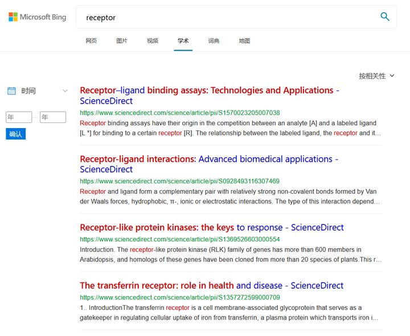Switch to the 视频 tab

153,41
